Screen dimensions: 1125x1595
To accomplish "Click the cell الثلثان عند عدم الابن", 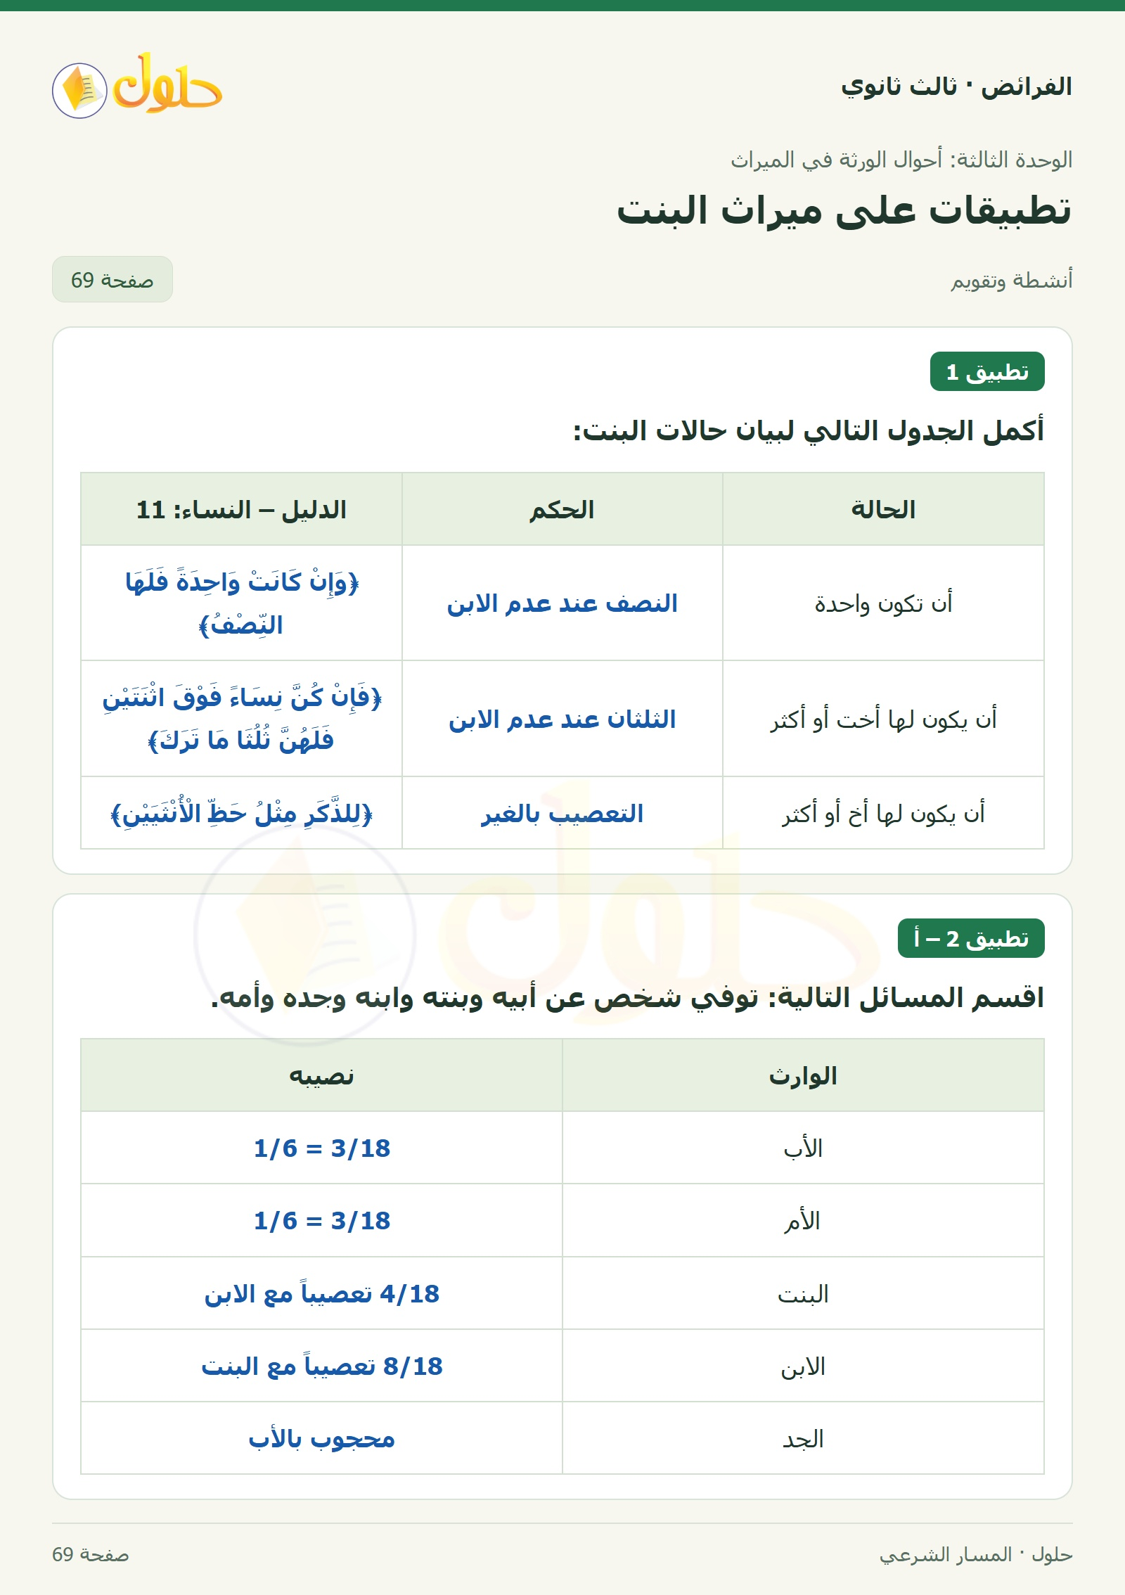I will (562, 719).
